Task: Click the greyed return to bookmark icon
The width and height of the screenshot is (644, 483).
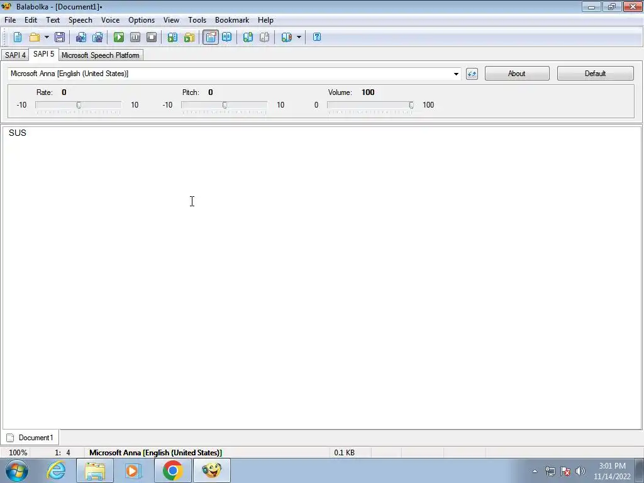Action: 265,37
